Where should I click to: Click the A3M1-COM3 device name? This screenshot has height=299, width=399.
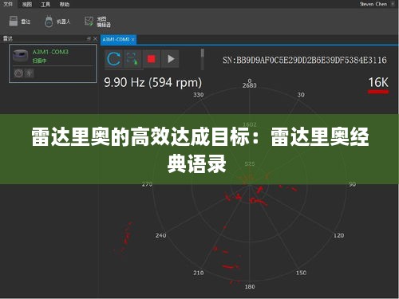tap(50, 52)
